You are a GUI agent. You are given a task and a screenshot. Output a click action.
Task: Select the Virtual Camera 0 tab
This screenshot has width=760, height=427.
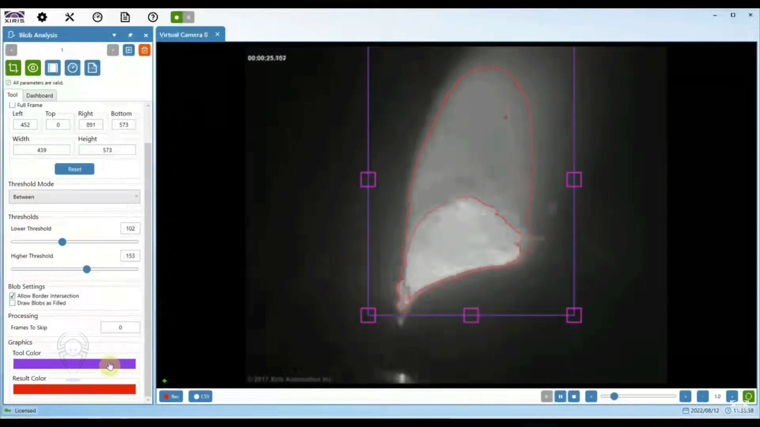click(183, 35)
